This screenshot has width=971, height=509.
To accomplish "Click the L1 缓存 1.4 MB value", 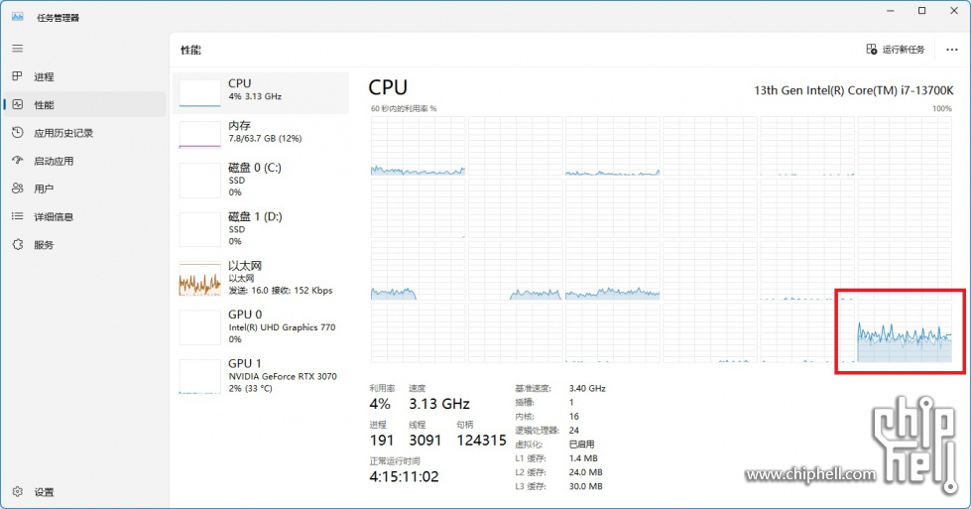I will coord(583,458).
